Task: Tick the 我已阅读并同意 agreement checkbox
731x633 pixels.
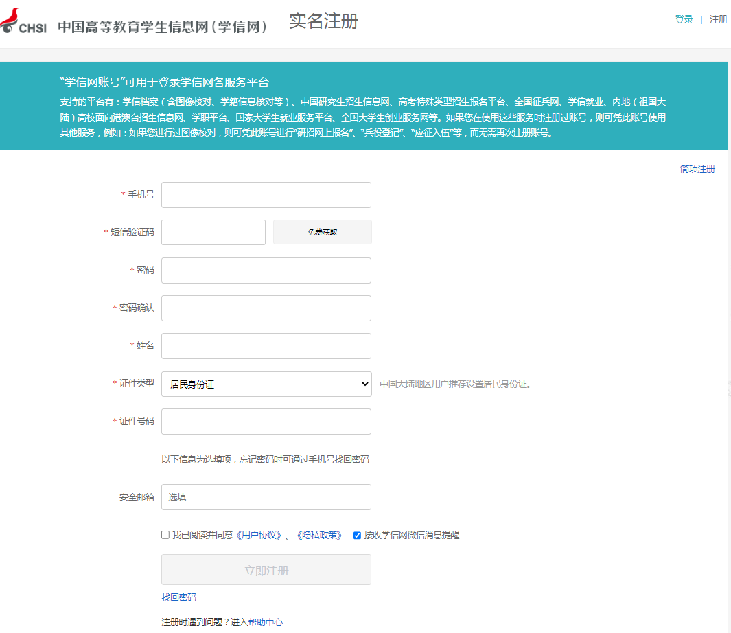Action: 165,535
